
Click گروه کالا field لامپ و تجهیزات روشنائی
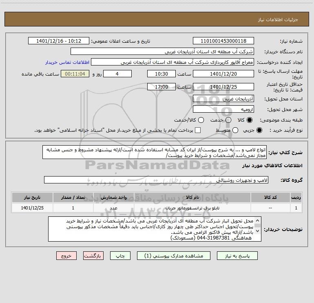156,180
